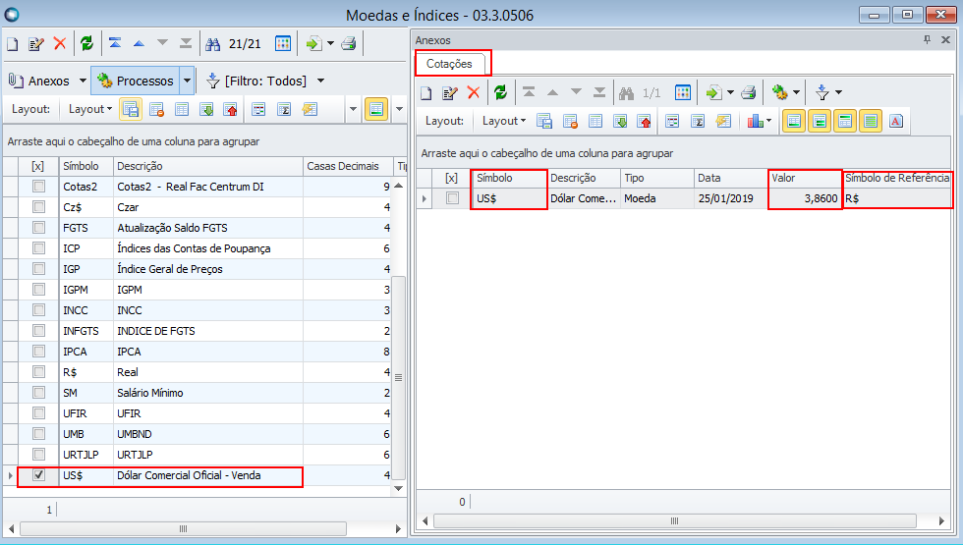Click the 3,8600 Valor cell
The image size is (963, 545).
click(805, 198)
